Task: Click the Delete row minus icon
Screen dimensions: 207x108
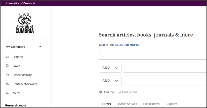Action: coord(119,92)
